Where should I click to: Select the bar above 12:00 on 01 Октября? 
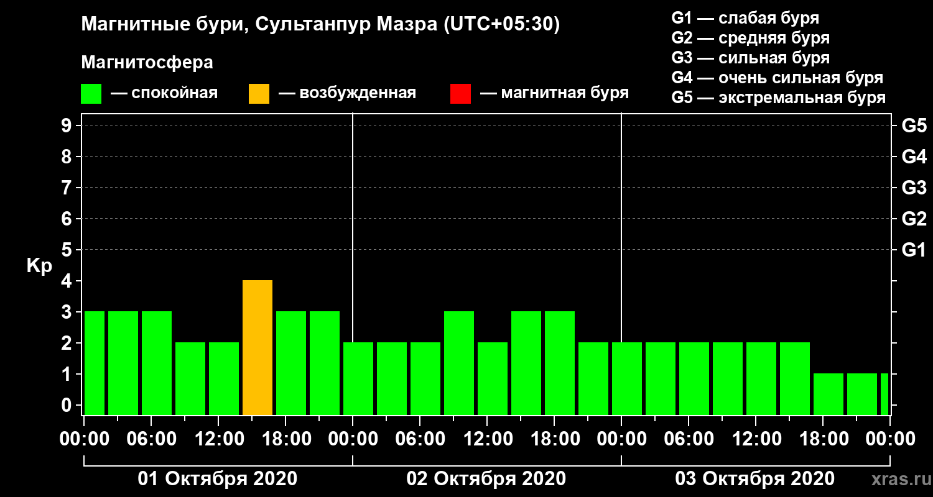[x=224, y=379]
